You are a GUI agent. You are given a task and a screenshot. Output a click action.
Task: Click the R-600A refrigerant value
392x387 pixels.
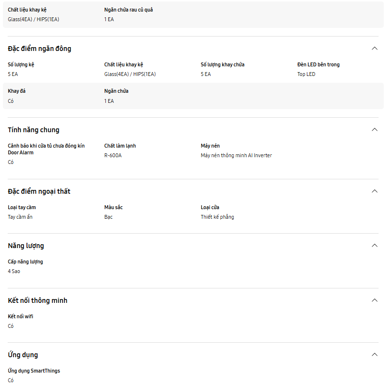(113, 155)
